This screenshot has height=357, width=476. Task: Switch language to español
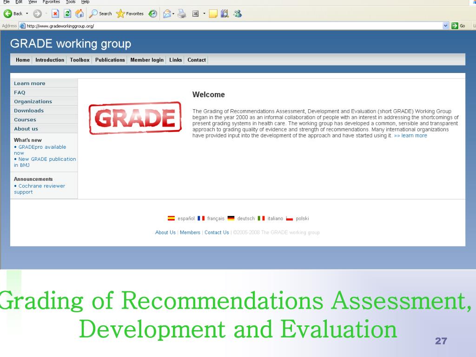coord(186,218)
